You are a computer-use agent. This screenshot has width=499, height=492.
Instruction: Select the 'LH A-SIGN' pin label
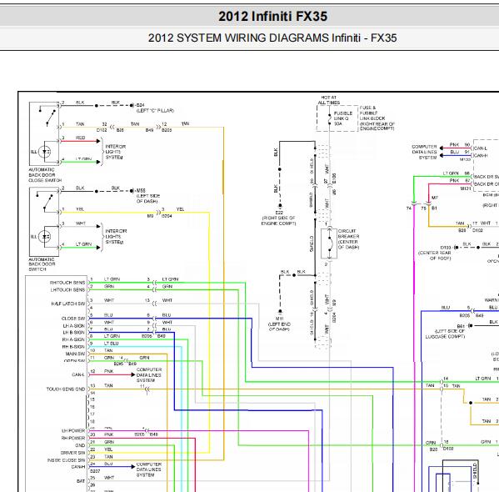74,326
